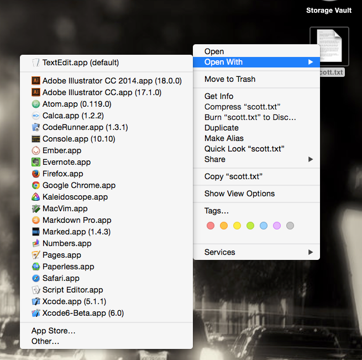The width and height of the screenshot is (362, 360).
Task: Apply the blue tag color
Action: [x=264, y=226]
